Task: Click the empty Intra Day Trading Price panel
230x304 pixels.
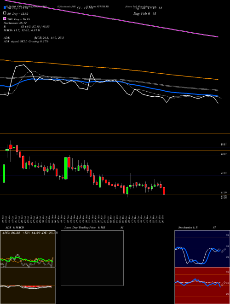Action: coord(92,258)
